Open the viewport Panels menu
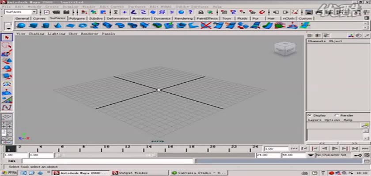 (108, 34)
